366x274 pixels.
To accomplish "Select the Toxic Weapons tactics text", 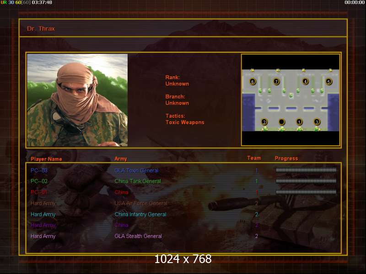I will [x=185, y=122].
